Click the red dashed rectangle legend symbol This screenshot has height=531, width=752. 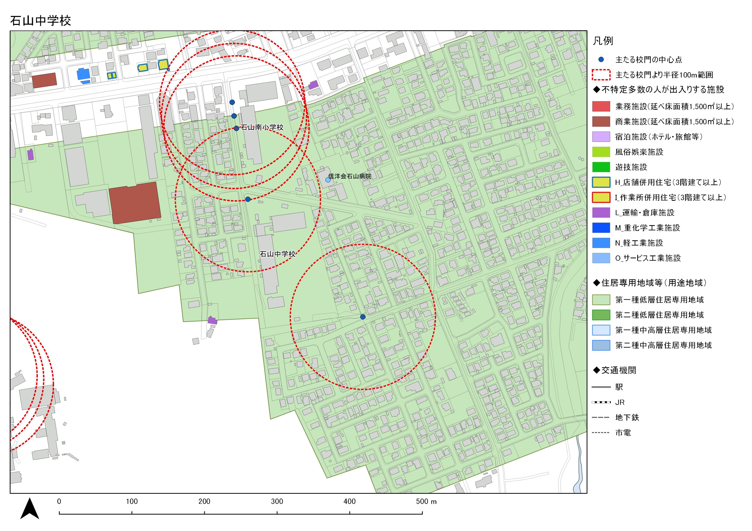(x=601, y=75)
